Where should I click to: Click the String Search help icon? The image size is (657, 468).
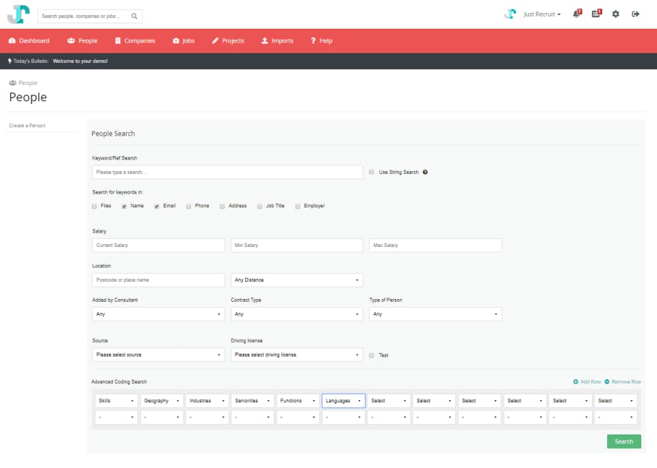[x=425, y=172]
